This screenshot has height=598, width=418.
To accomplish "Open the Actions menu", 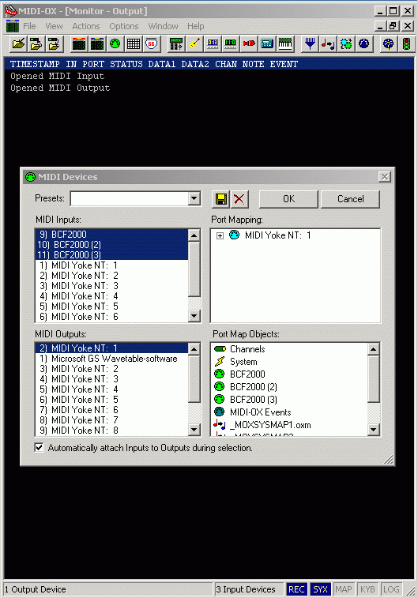I will coord(86,26).
